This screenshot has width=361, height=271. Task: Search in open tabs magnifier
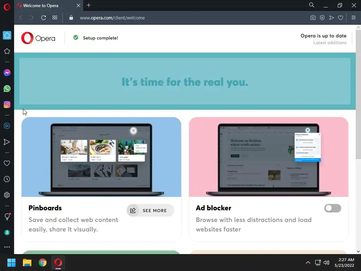(x=312, y=5)
